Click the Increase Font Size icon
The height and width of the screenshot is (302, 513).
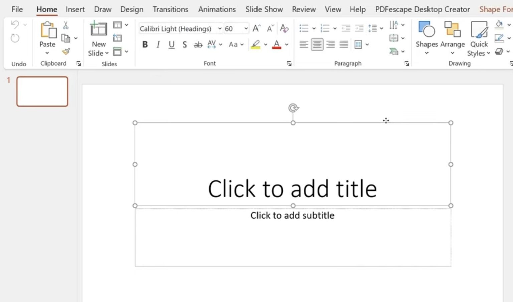[x=256, y=28]
